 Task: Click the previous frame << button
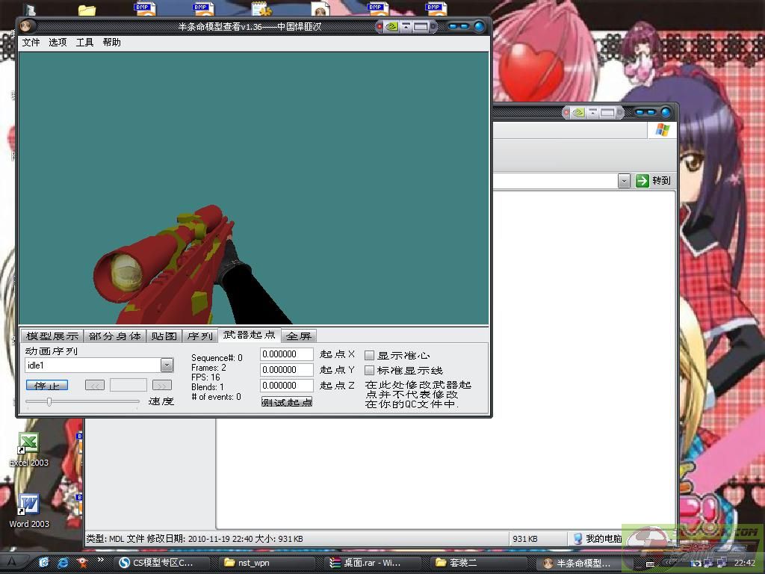(x=95, y=385)
